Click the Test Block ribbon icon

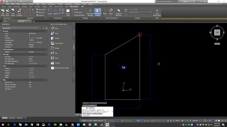click(x=13, y=12)
